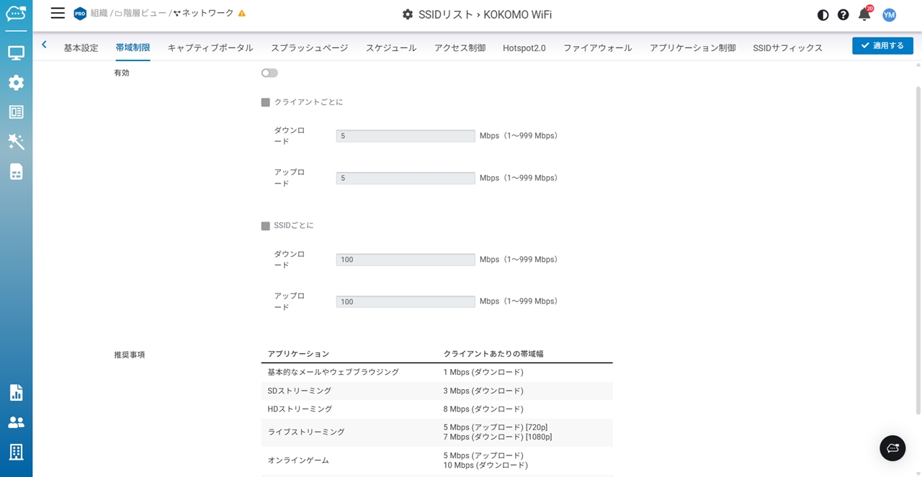
Task: Open the gear settings icon in sidebar
Action: (16, 83)
